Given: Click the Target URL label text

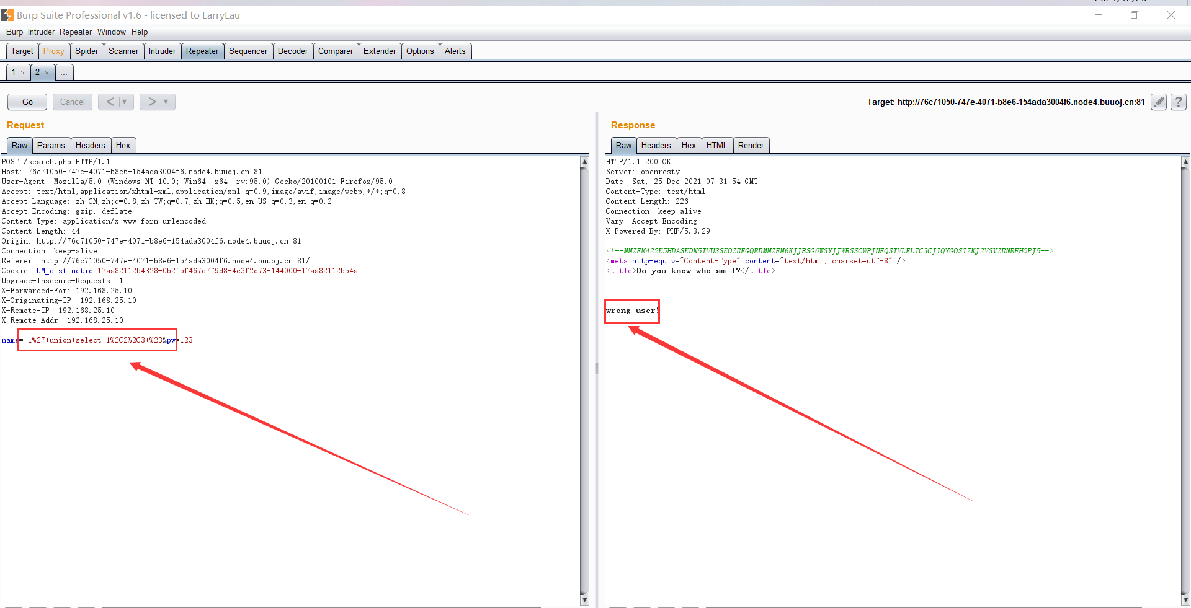Looking at the screenshot, I should (x=1006, y=102).
